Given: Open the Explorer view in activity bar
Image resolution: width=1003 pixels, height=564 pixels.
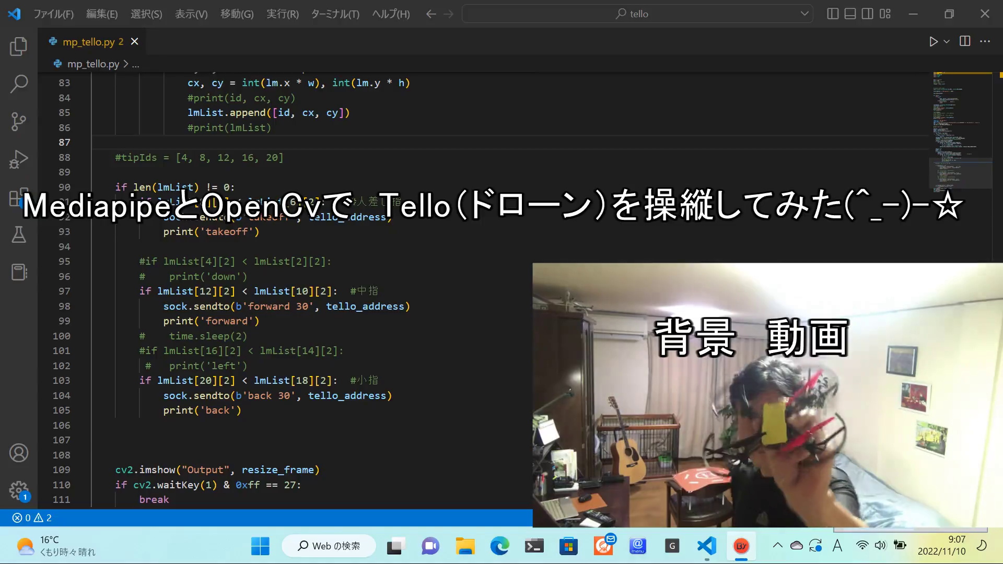Looking at the screenshot, I should pyautogui.click(x=19, y=46).
